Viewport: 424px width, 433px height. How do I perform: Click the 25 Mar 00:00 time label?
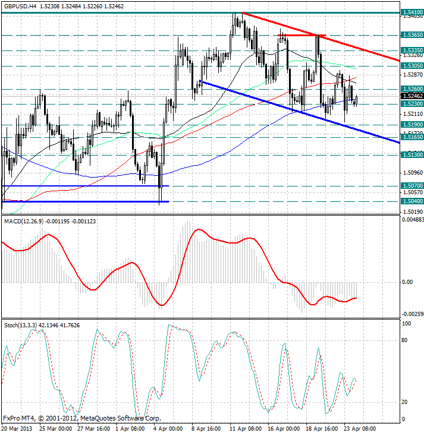(x=55, y=429)
